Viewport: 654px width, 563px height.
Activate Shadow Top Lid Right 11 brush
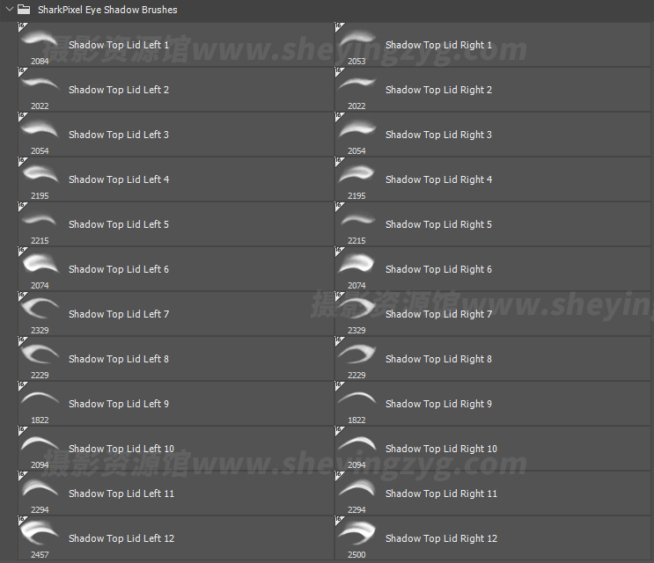[441, 494]
